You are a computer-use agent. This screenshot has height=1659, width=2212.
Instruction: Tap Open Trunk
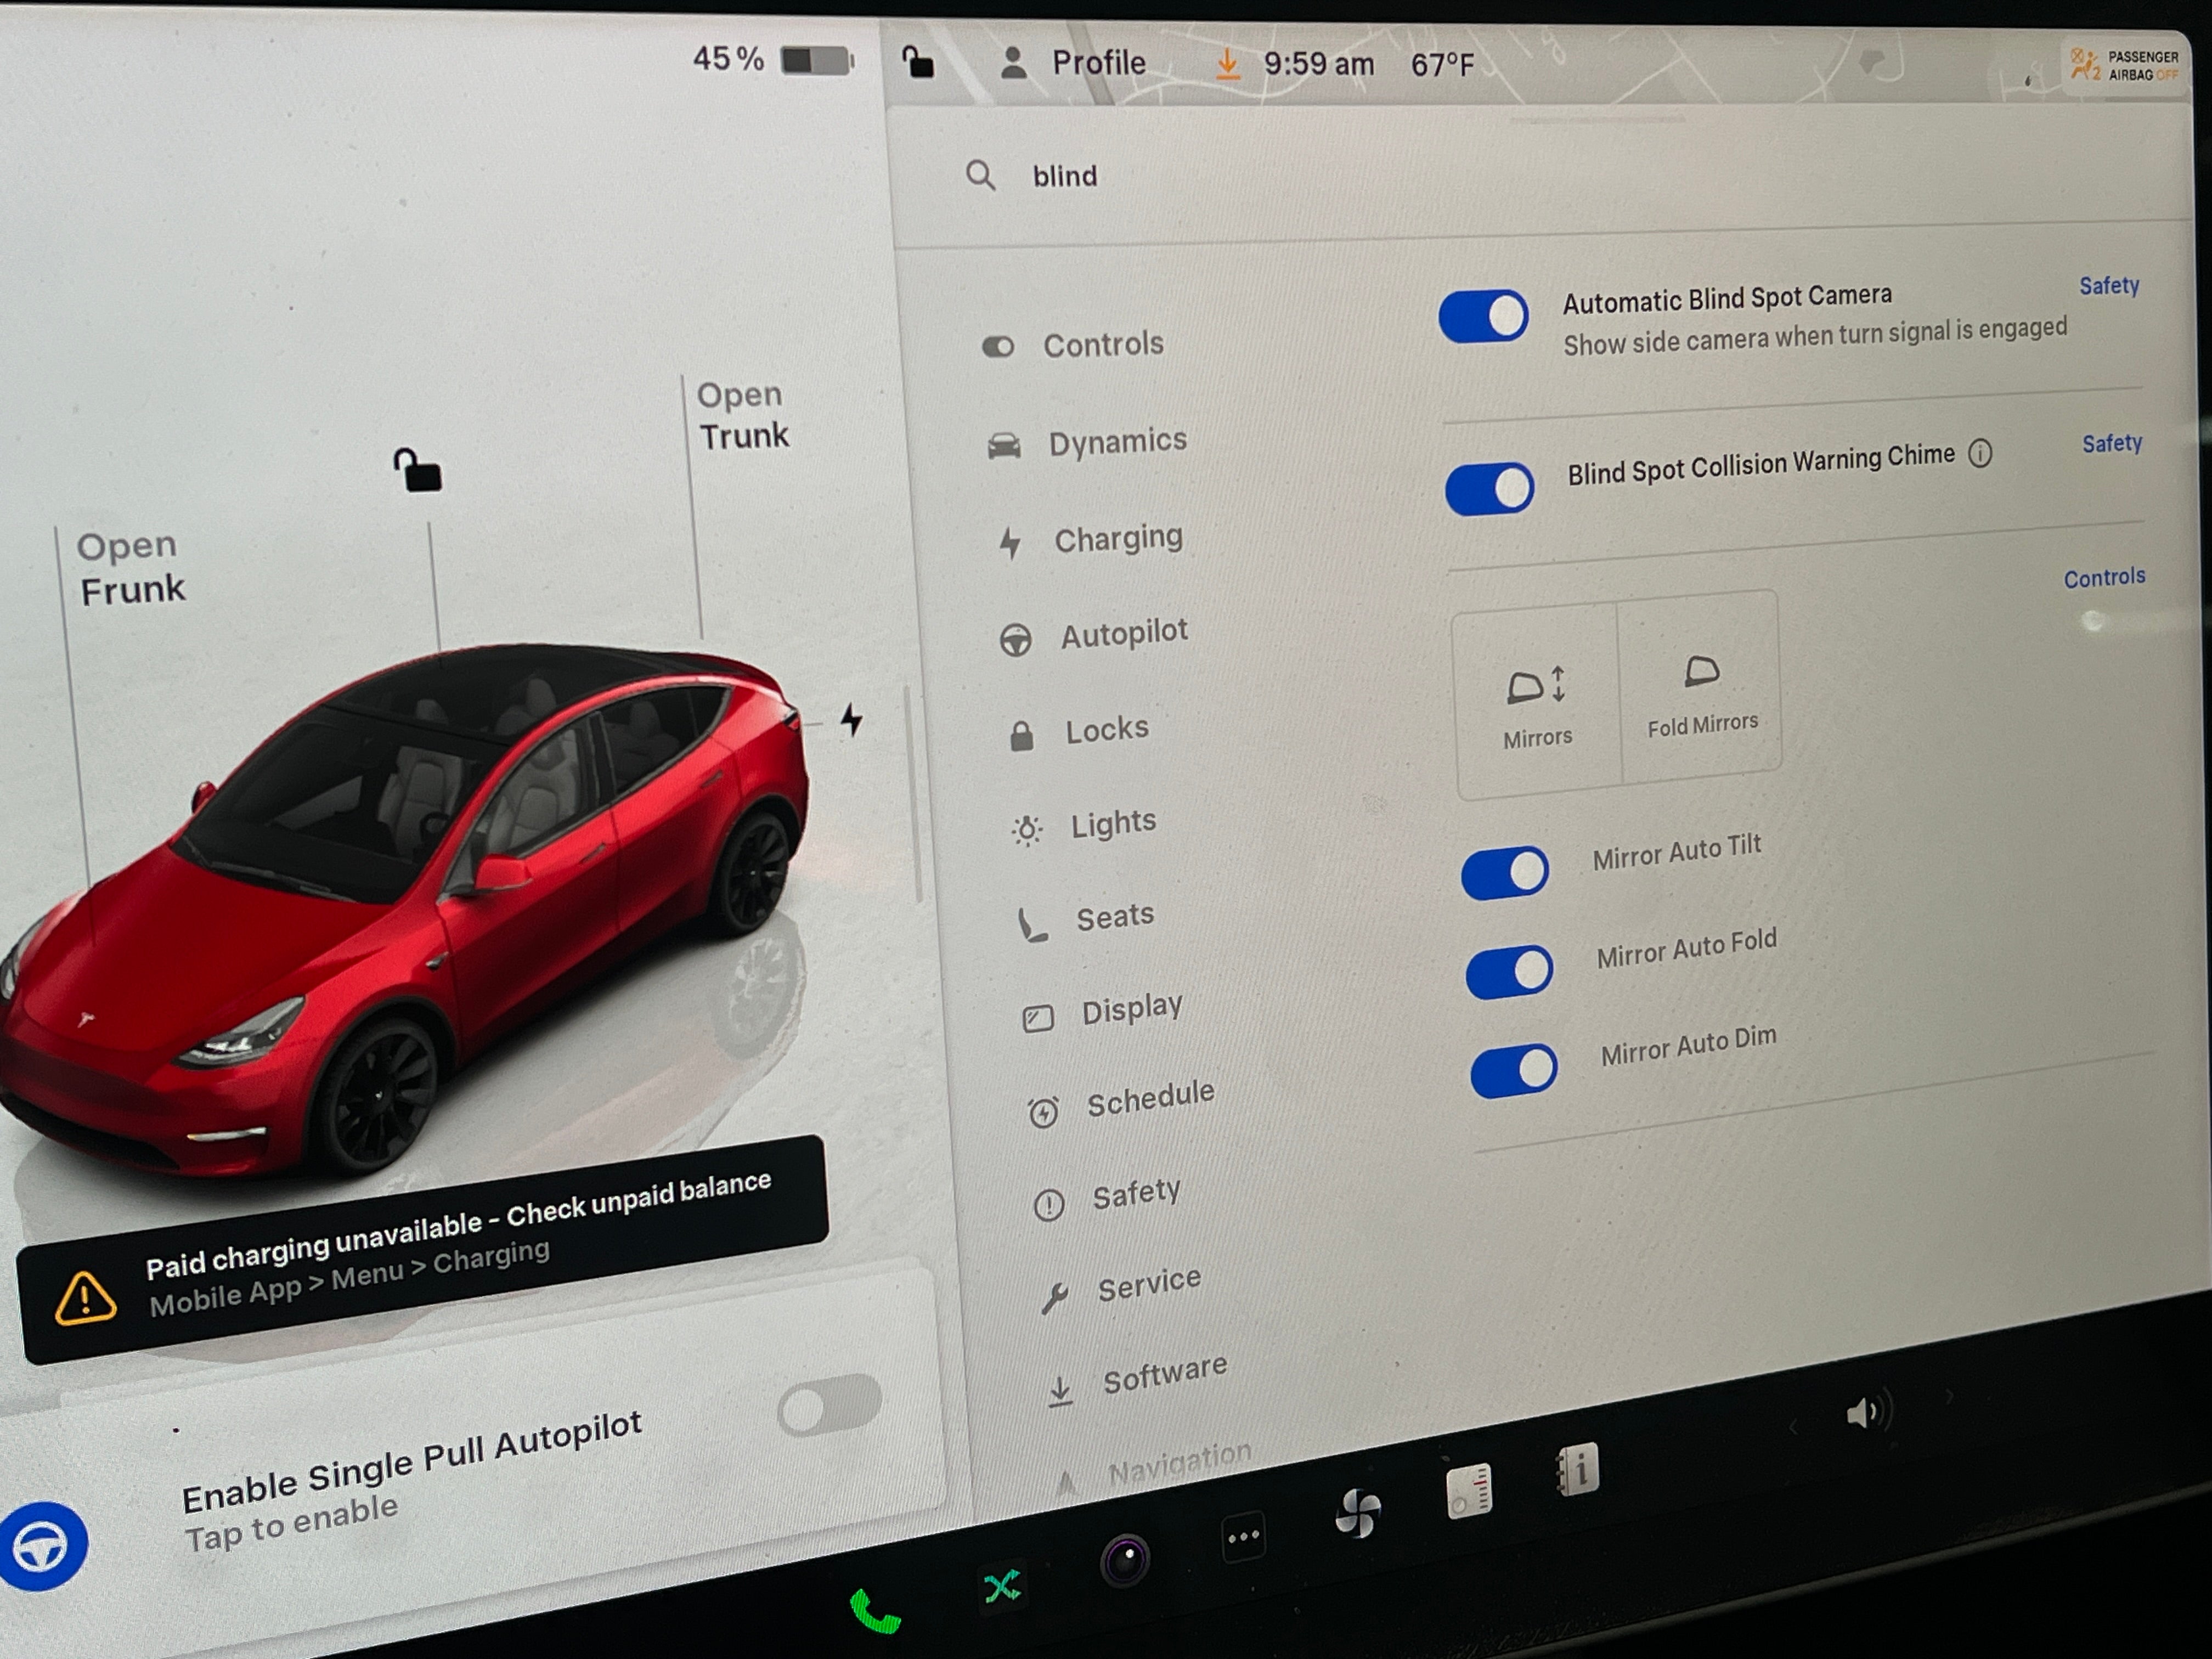742,415
